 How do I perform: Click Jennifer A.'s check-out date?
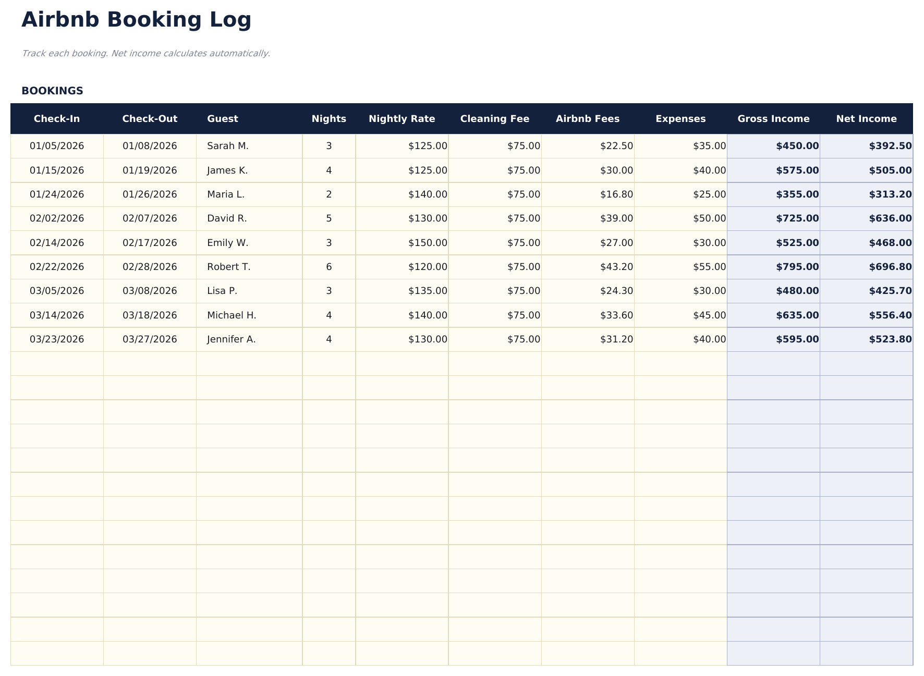tap(150, 339)
